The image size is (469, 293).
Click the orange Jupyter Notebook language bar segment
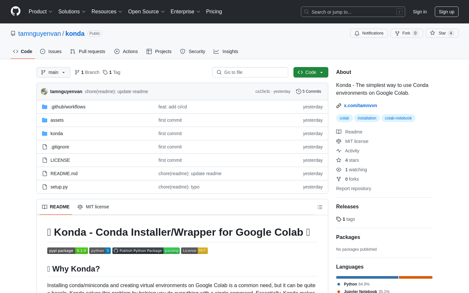click(x=416, y=277)
